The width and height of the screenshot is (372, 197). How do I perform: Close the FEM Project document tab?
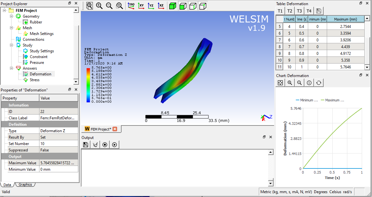point(115,129)
